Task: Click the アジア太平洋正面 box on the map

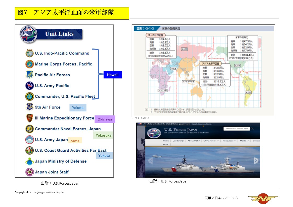Action: click(215, 74)
